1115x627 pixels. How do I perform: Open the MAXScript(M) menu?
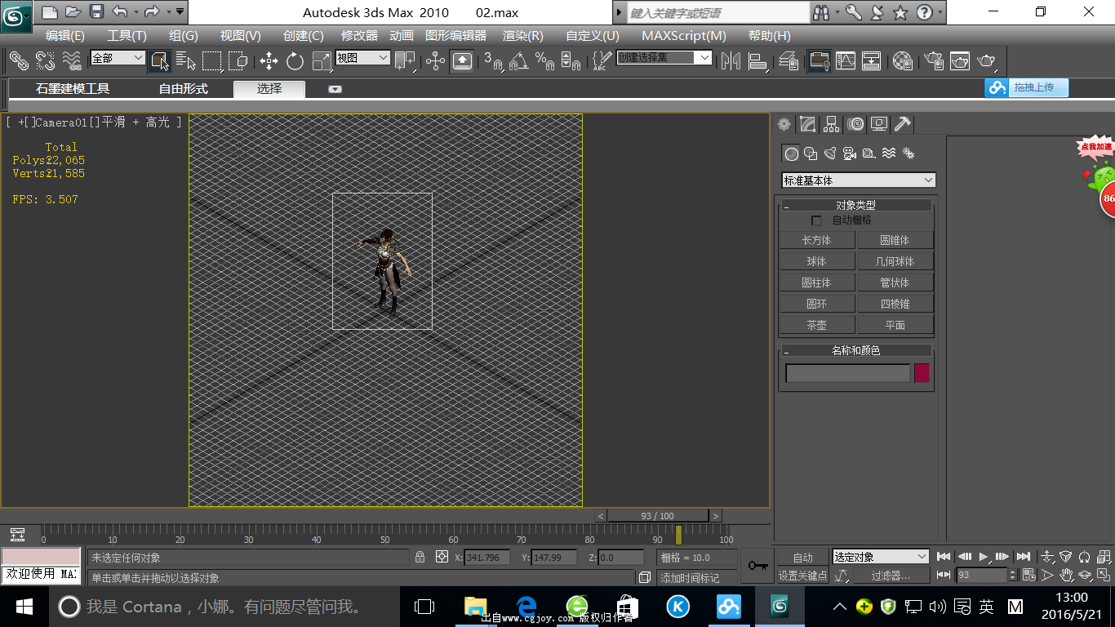click(684, 36)
